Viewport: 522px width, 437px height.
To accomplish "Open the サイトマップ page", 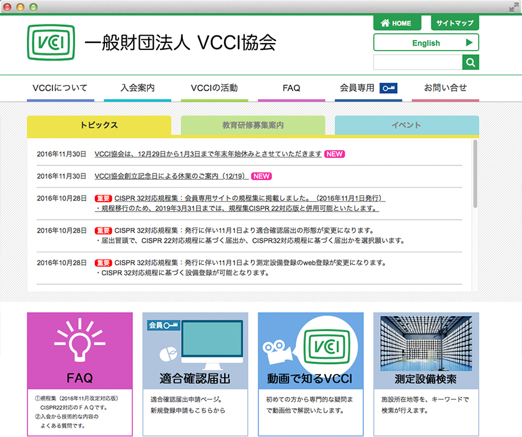I will [455, 23].
